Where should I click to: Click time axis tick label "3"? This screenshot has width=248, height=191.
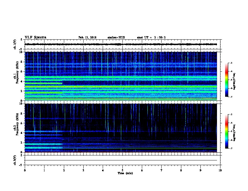(x=83, y=170)
